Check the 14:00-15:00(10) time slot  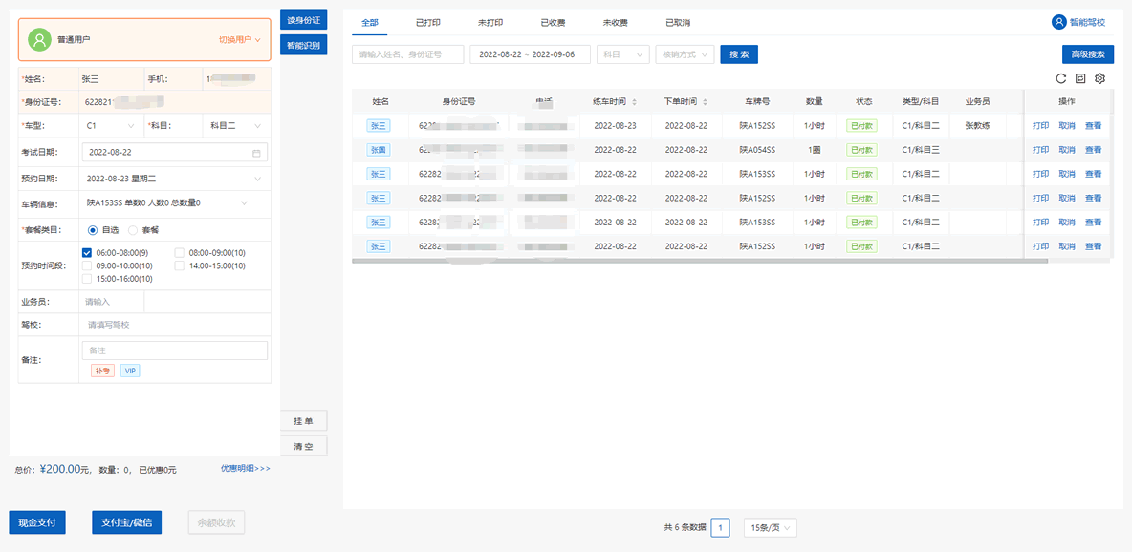(x=180, y=265)
